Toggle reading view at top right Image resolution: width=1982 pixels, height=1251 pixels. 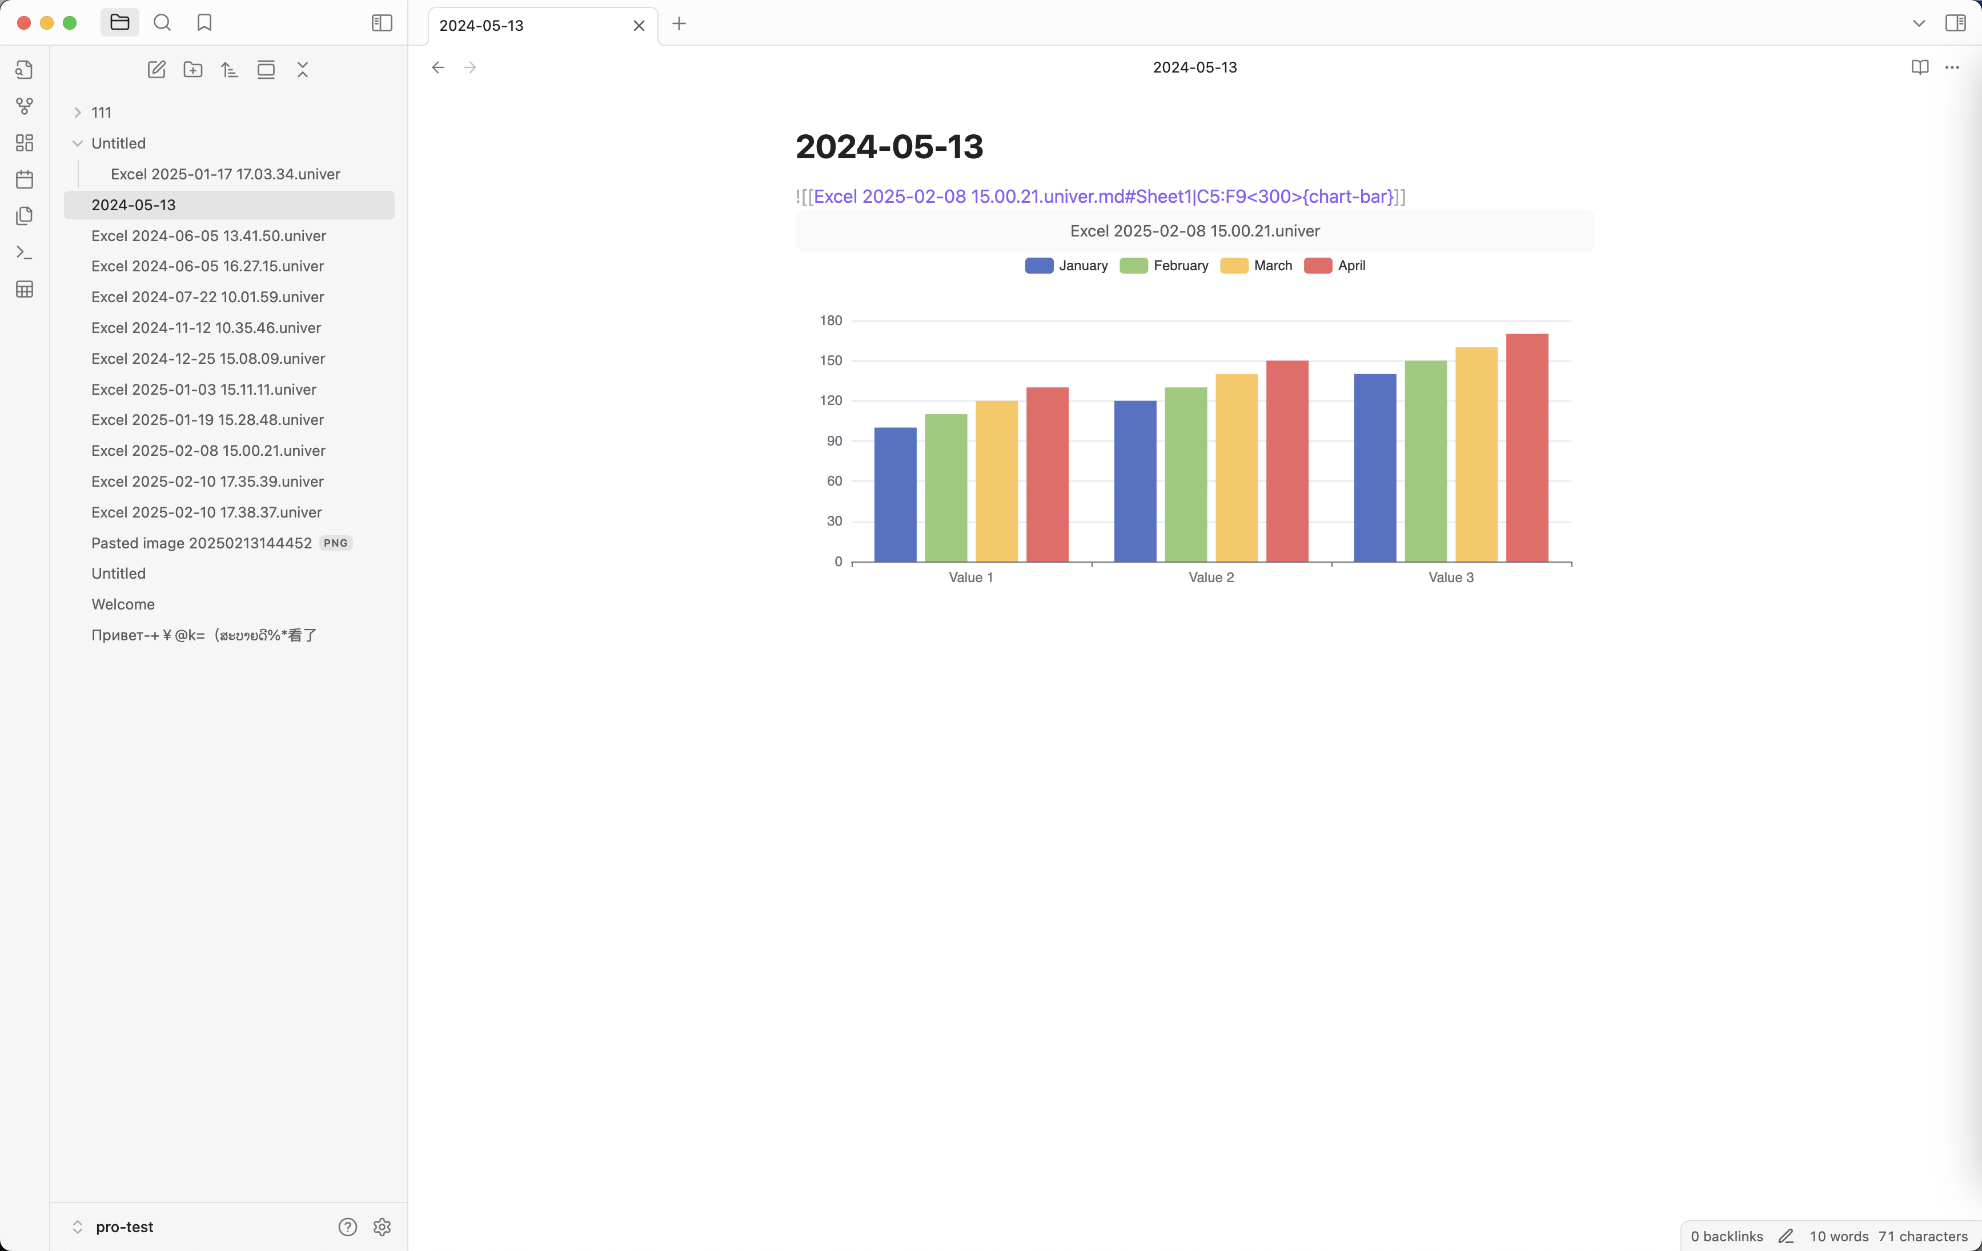[x=1919, y=67]
